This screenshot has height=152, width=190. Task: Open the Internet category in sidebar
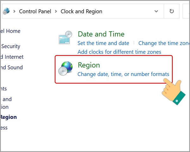pyautogui.click(x=13, y=57)
